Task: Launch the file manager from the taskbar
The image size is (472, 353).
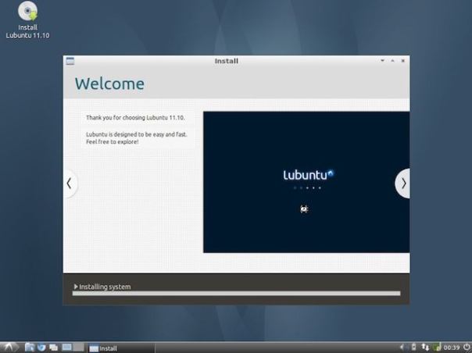Action: pos(29,348)
